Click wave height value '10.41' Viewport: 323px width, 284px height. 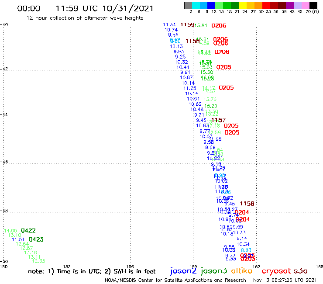pyautogui.click(x=183, y=67)
